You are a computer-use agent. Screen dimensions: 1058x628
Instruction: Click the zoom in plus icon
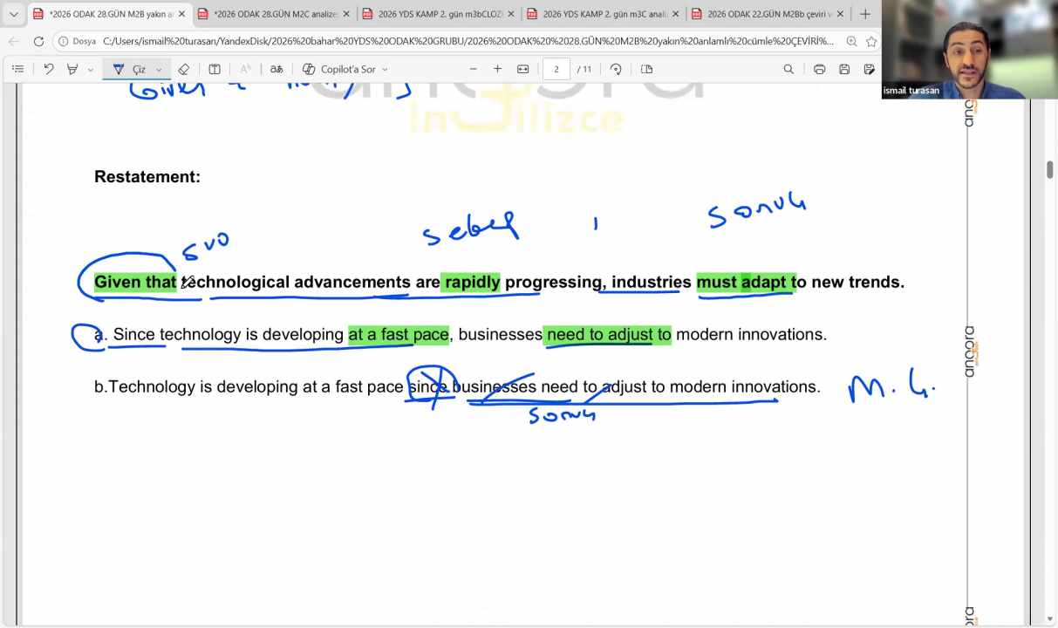498,69
